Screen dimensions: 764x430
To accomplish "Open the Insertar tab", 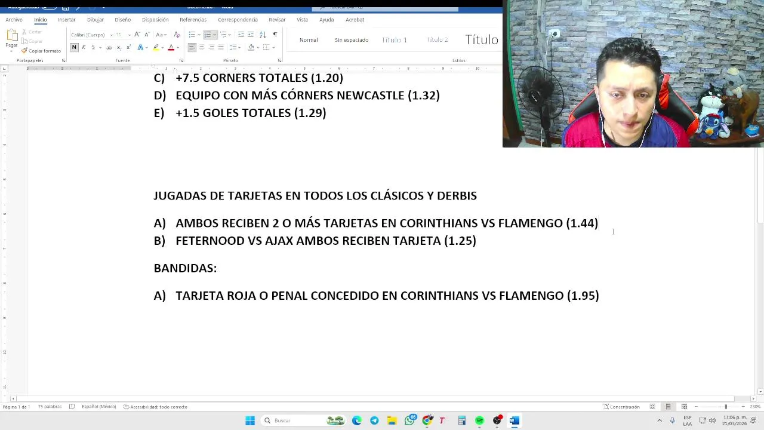I will point(67,20).
